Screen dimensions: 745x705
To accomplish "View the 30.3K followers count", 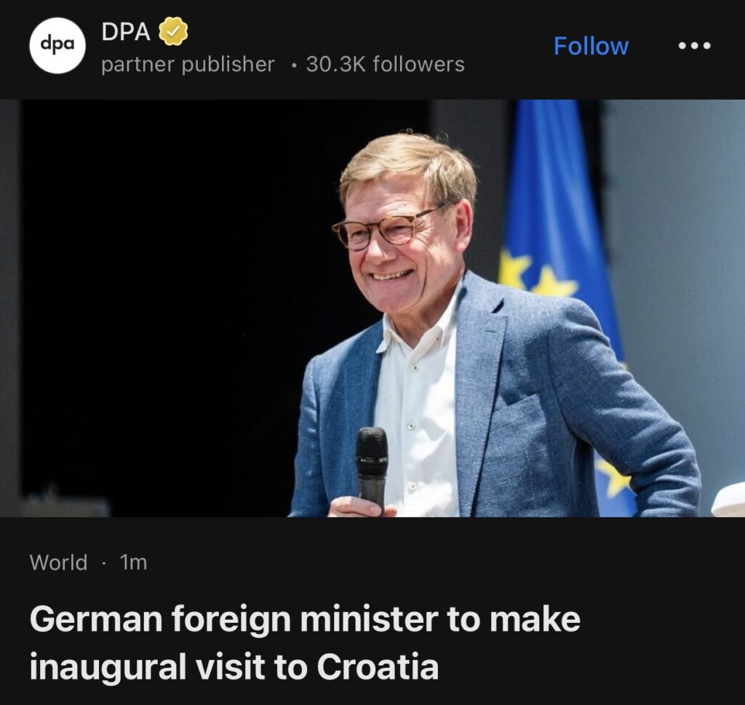I will [x=385, y=65].
